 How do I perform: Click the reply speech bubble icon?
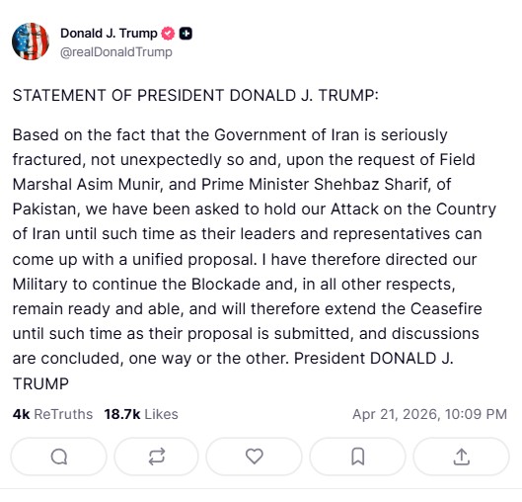click(59, 457)
